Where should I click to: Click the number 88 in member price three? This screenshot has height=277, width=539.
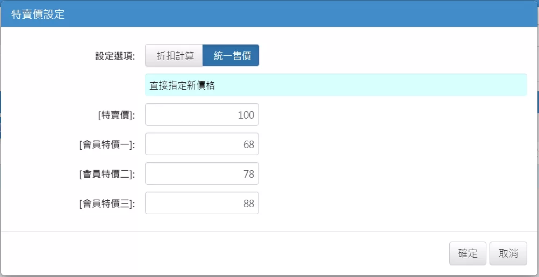[x=248, y=203]
